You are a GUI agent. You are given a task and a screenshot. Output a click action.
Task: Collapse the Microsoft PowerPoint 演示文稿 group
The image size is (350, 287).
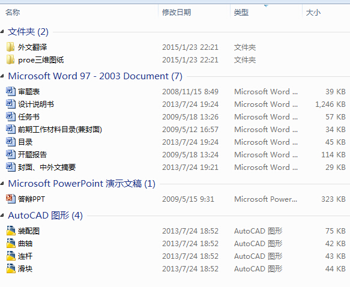tap(2, 184)
